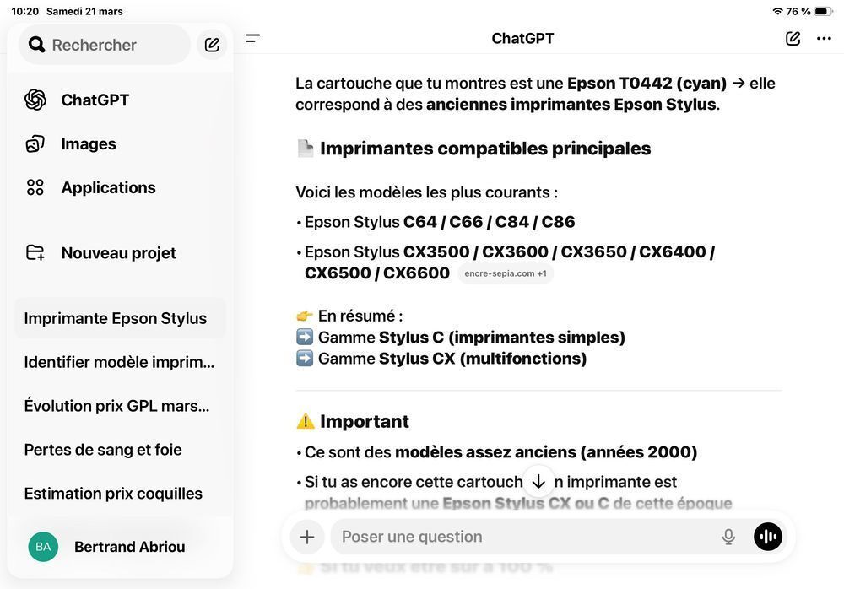Click the encre-sepia.com +1 source chip
Viewport: 844px width, 589px height.
point(506,273)
